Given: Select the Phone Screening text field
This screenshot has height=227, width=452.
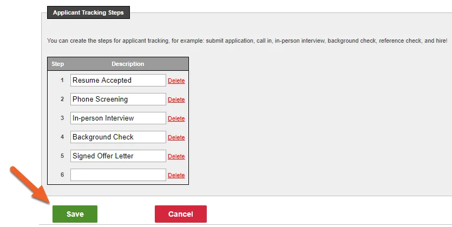Looking at the screenshot, I should 118,99.
